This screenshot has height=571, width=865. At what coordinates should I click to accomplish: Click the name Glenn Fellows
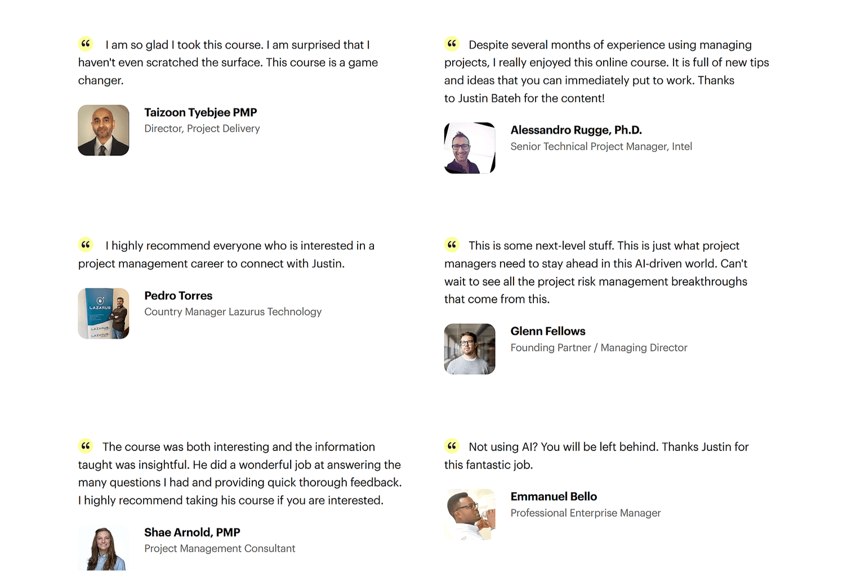pyautogui.click(x=548, y=331)
